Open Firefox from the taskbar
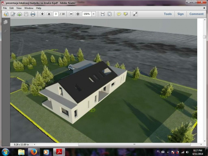Screen dimensions: 208x156 pyautogui.click(x=34, y=152)
